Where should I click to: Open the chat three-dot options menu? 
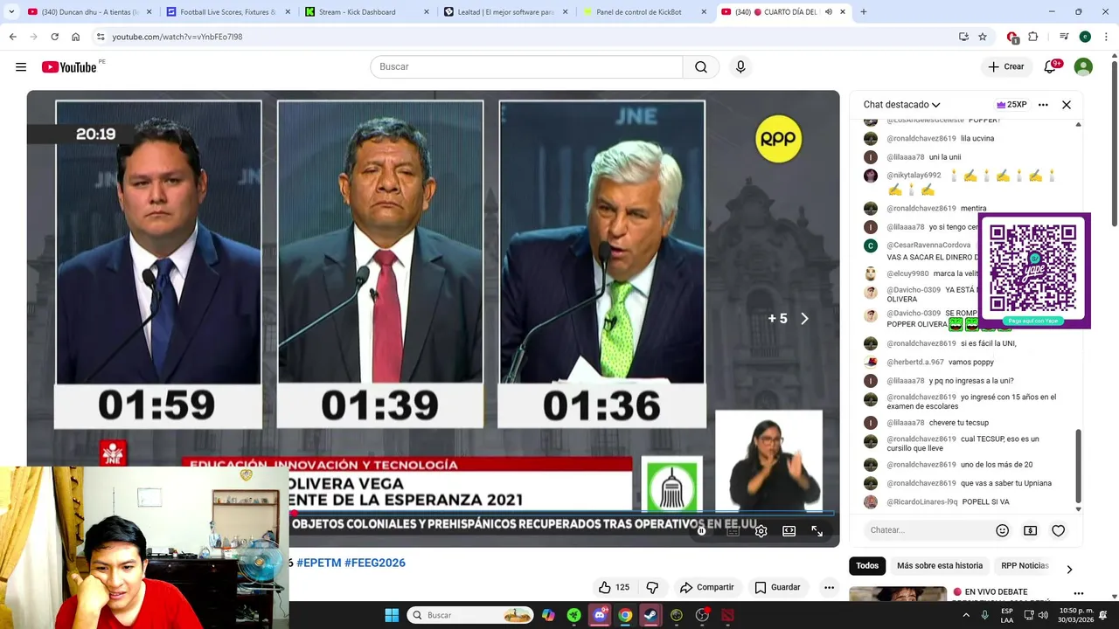pyautogui.click(x=1043, y=105)
